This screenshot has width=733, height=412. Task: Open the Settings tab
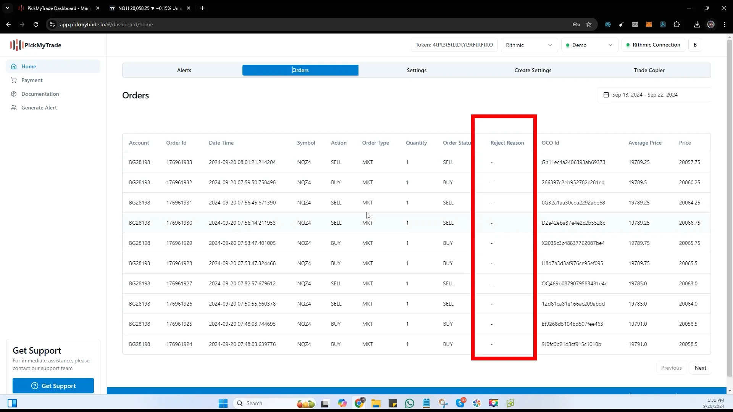tap(417, 70)
